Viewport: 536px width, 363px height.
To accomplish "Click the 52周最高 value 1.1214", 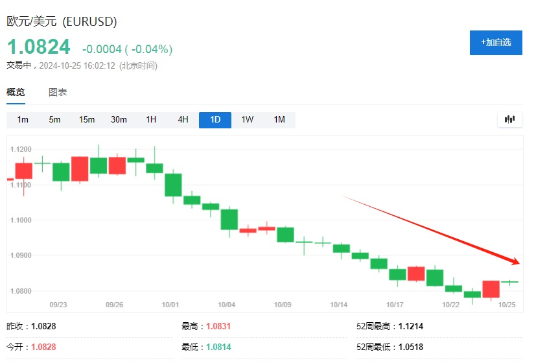I will coord(410,326).
